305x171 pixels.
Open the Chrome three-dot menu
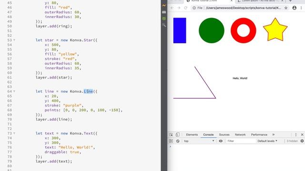(x=301, y=8)
